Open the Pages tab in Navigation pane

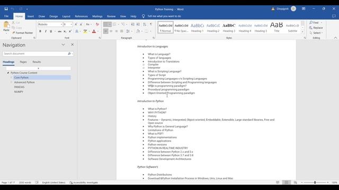pyautogui.click(x=23, y=62)
